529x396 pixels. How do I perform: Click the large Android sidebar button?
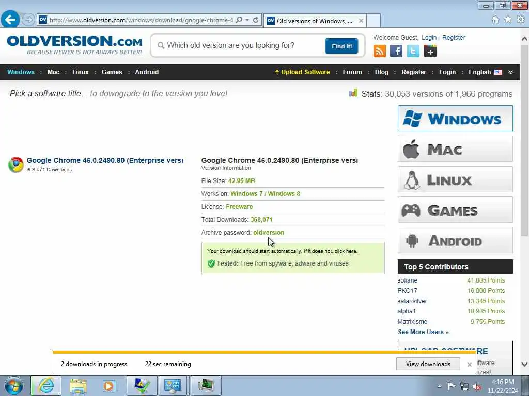tap(455, 240)
